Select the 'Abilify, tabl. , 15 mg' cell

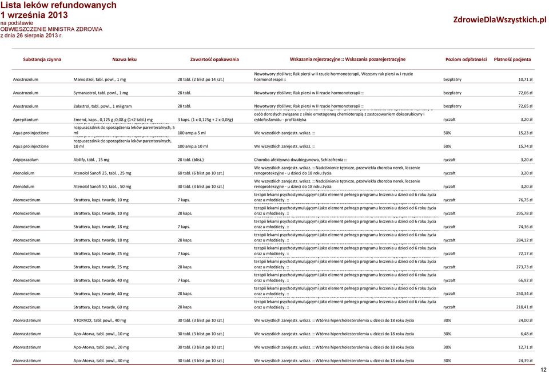click(x=91, y=160)
